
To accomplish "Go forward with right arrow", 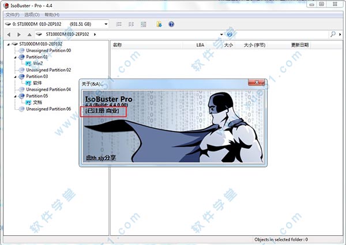I will (19, 35).
